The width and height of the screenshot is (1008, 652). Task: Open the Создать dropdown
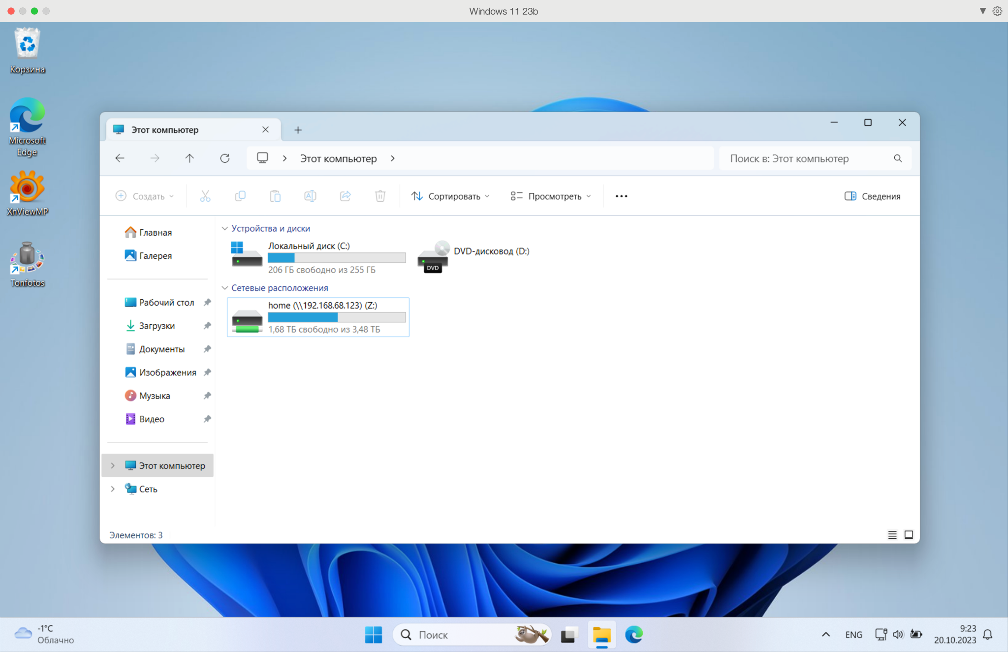pyautogui.click(x=145, y=196)
